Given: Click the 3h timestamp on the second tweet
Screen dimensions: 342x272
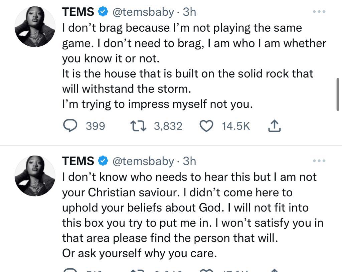Looking at the screenshot, I should point(189,161).
